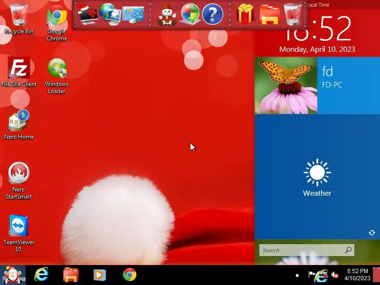Select the Windows Loader desktop icon
The width and height of the screenshot is (380, 285).
(x=57, y=76)
